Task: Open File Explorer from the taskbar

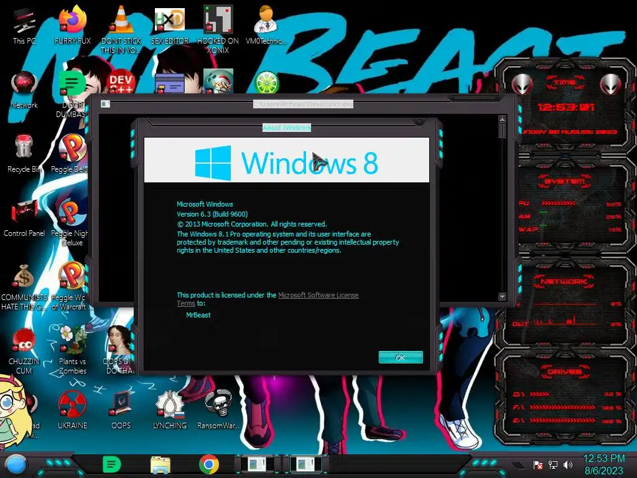Action: click(x=160, y=464)
